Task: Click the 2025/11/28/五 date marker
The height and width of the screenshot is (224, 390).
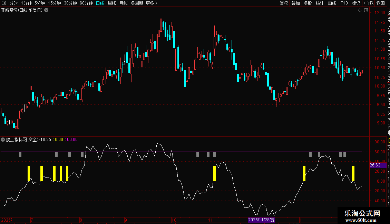Action: coord(261,220)
